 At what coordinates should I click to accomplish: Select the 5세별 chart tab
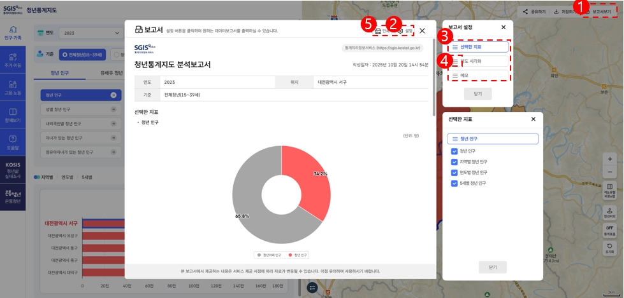pyautogui.click(x=86, y=177)
